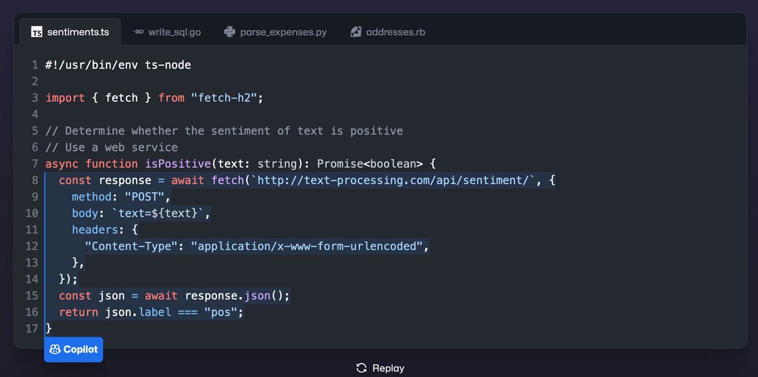Click the "application/x-www-form-urlencoded" string value
The width and height of the screenshot is (758, 377).
coord(307,246)
